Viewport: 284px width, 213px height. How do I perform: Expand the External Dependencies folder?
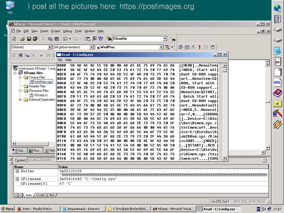[x=20, y=100]
